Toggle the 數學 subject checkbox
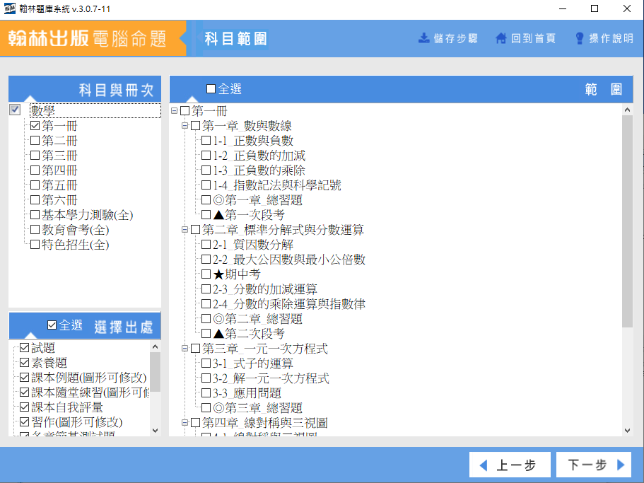644x483 pixels. click(15, 110)
